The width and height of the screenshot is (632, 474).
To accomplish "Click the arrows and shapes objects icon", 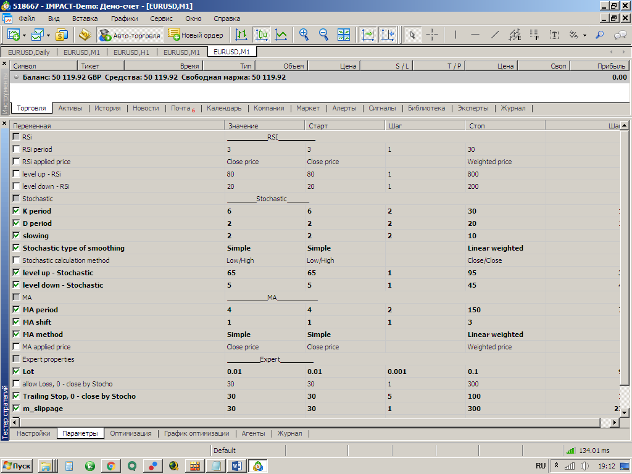I will click(x=573, y=35).
